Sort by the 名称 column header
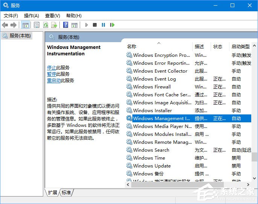This screenshot has height=204, width=258. 132,47
